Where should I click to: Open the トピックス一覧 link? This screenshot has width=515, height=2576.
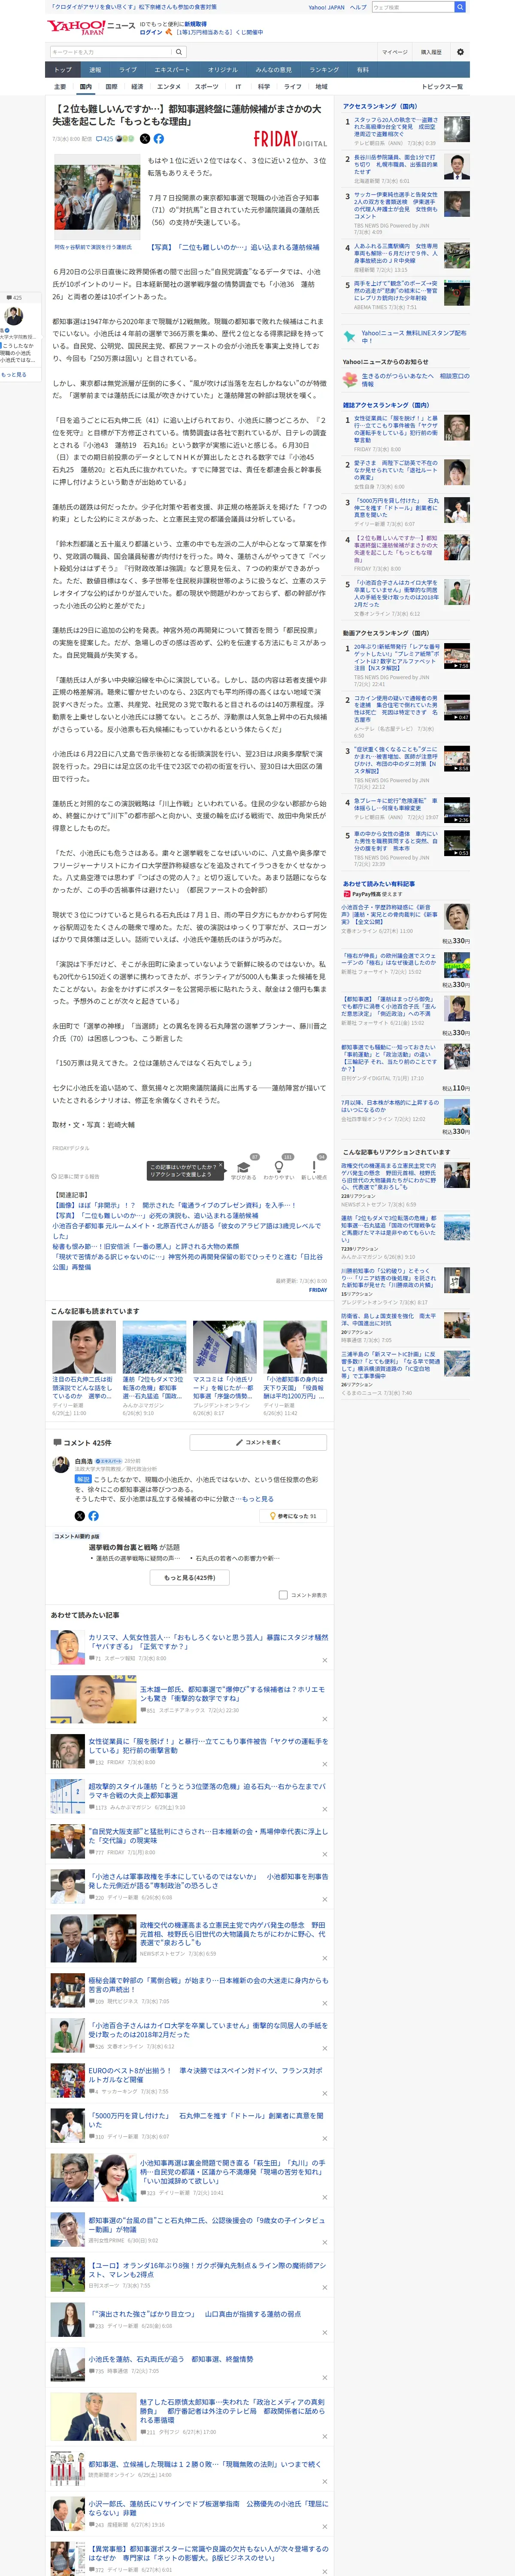[x=442, y=87]
